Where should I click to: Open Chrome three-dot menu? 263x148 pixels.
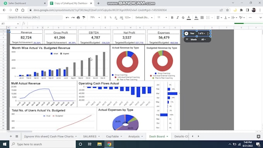click(x=260, y=10)
